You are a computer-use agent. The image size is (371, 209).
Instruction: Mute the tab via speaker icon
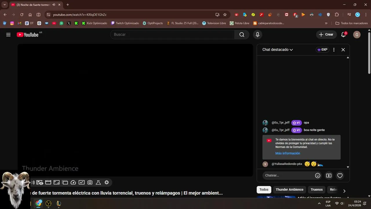coord(54,5)
